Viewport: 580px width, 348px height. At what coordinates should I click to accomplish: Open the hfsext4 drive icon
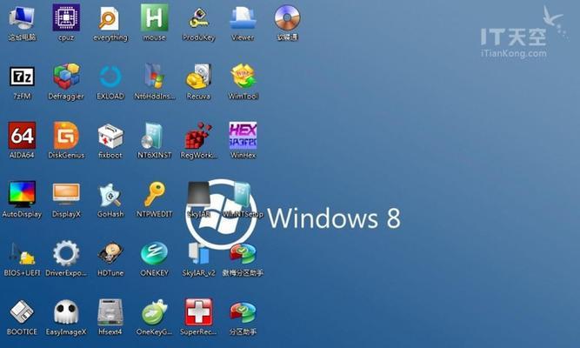pyautogui.click(x=110, y=312)
